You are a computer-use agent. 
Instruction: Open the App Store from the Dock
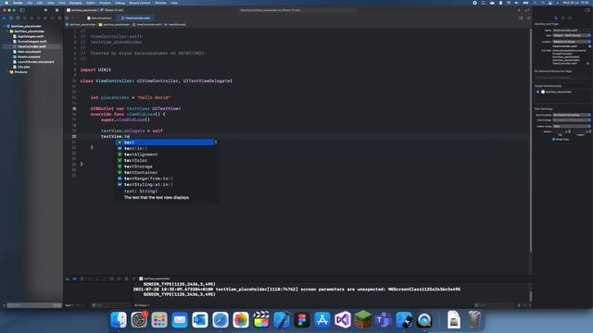(x=322, y=320)
